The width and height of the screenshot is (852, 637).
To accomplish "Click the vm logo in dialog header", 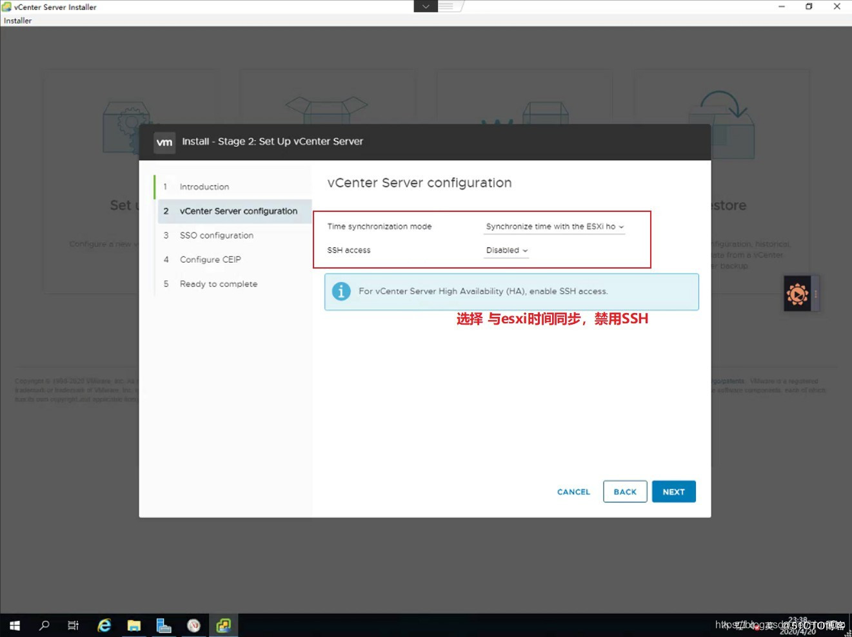I will [164, 142].
